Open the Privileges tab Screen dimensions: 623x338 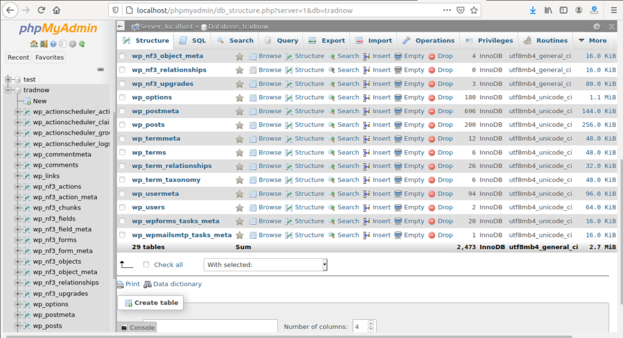tap(489, 41)
